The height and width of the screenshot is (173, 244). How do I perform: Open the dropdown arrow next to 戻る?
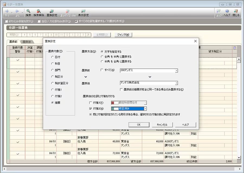point(12,13)
